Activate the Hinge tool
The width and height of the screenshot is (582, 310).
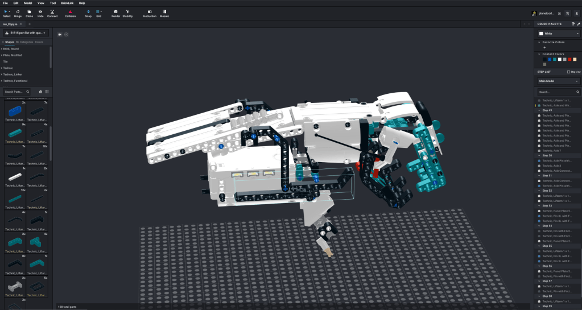pos(18,13)
